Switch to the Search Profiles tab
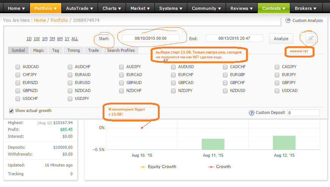This screenshot has height=187, width=330. click(121, 50)
